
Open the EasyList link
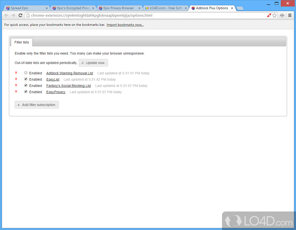click(53, 79)
